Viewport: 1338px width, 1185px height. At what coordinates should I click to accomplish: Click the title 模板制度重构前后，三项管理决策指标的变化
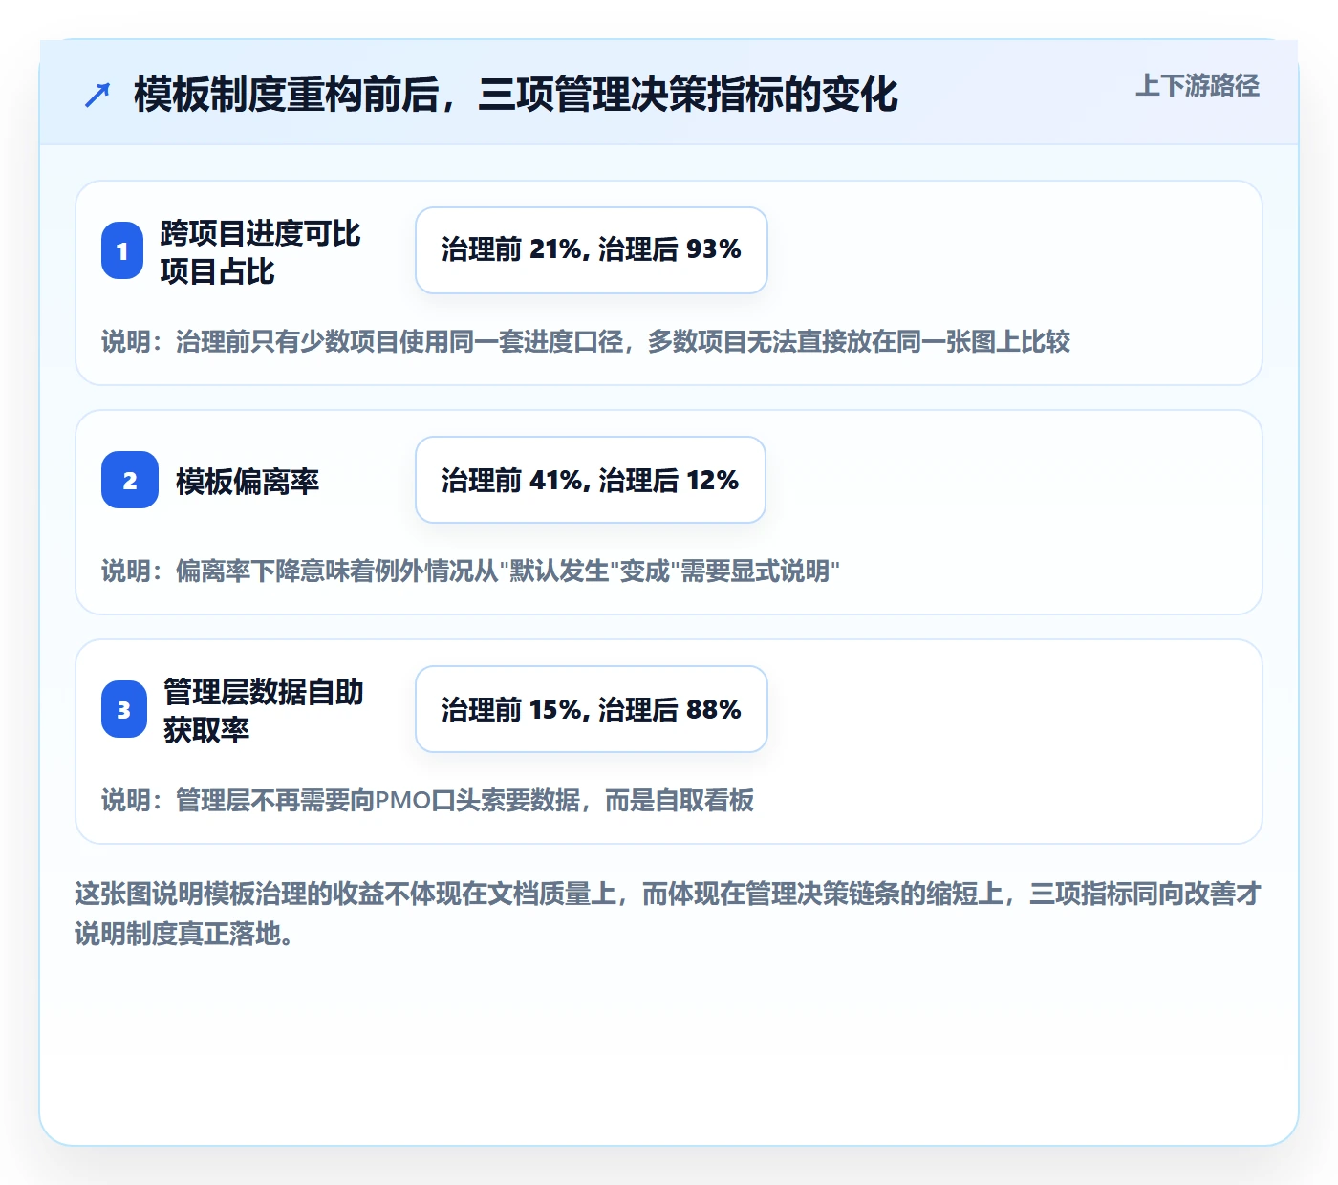click(516, 95)
